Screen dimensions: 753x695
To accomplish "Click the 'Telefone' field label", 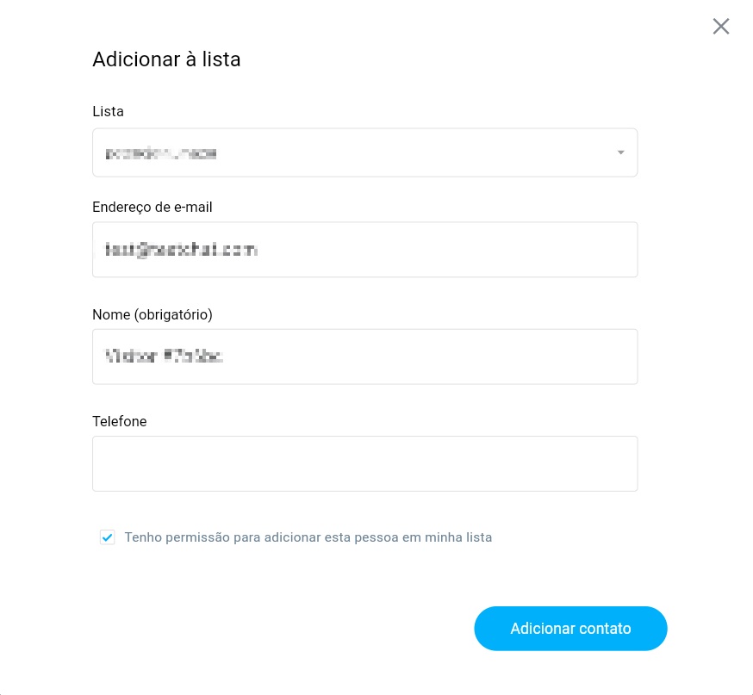I will (120, 421).
